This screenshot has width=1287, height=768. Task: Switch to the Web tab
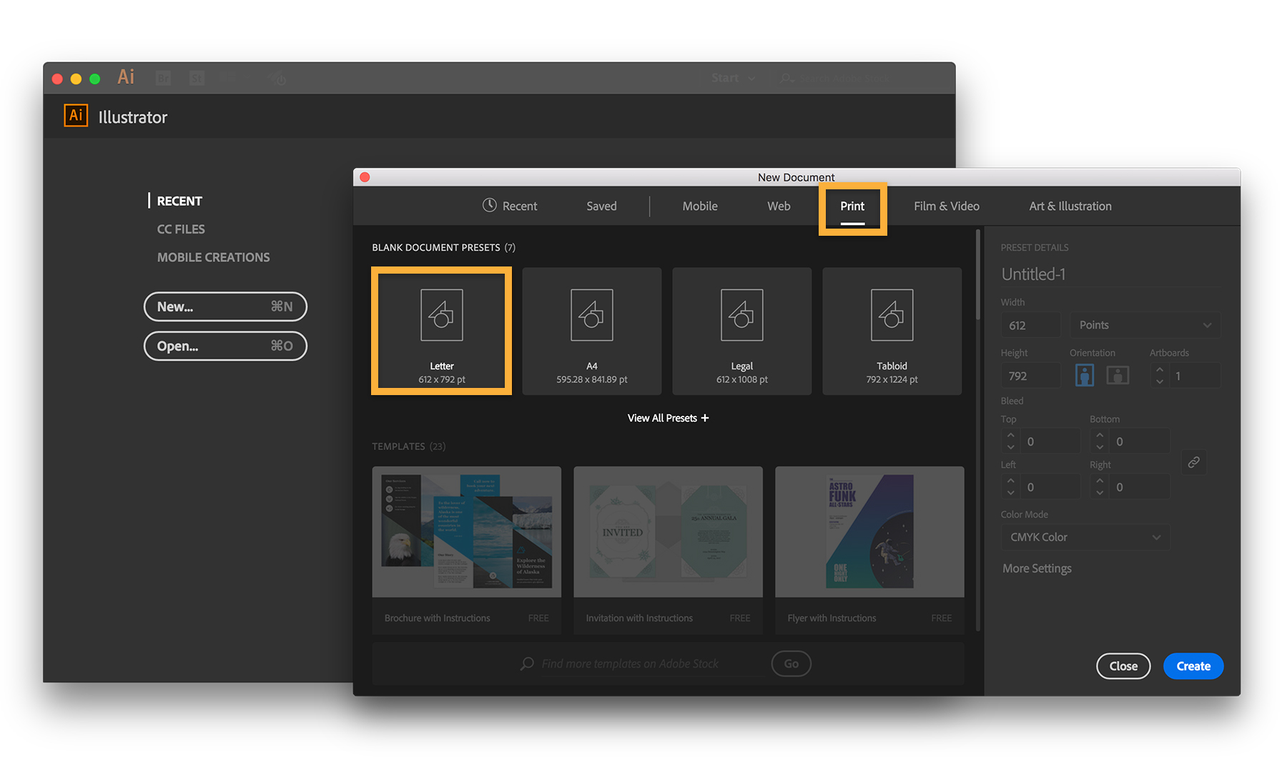[x=779, y=206]
